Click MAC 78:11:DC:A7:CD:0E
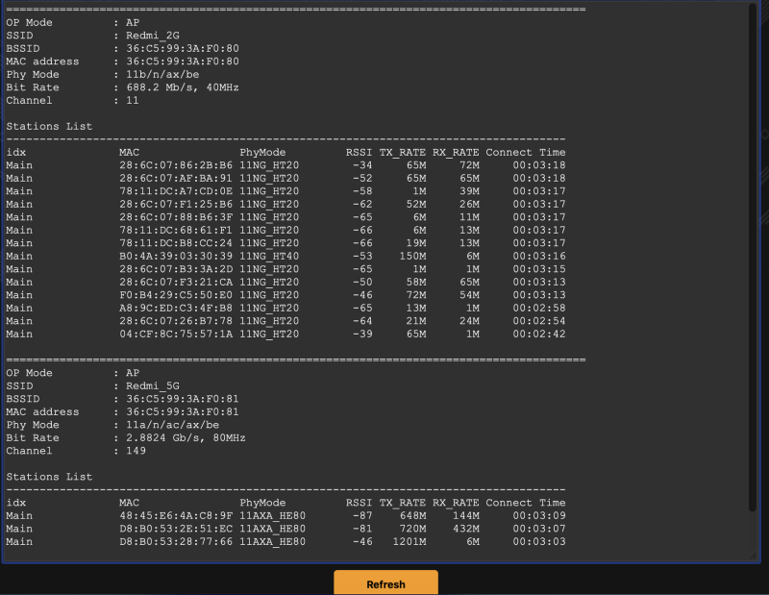Screen dimensions: 769x595 point(176,191)
